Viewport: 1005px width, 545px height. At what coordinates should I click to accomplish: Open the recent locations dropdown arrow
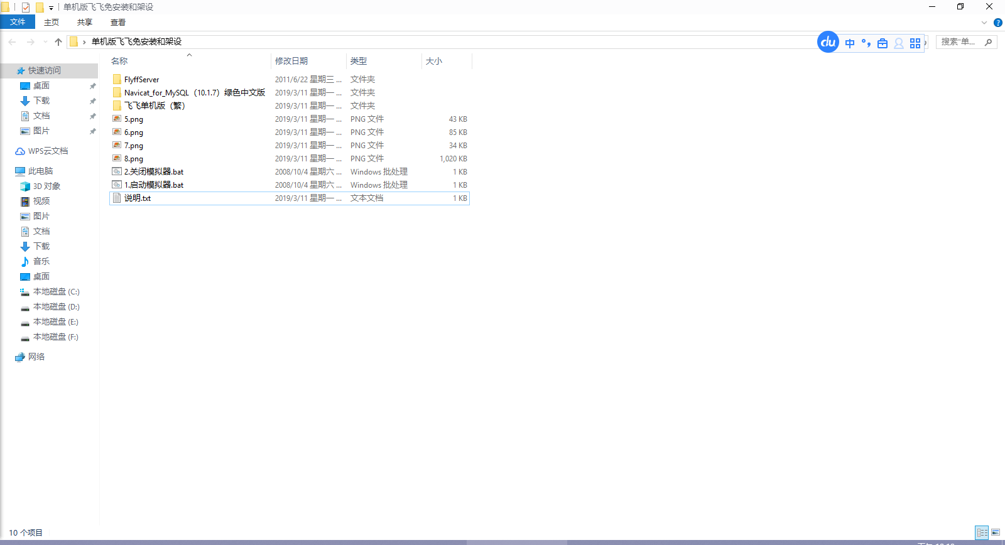tap(45, 42)
